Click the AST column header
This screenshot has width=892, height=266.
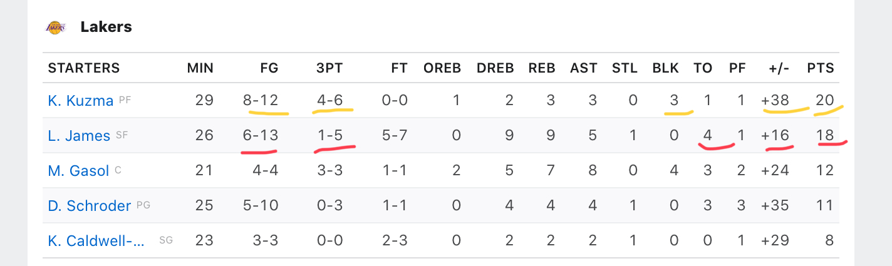pyautogui.click(x=583, y=68)
